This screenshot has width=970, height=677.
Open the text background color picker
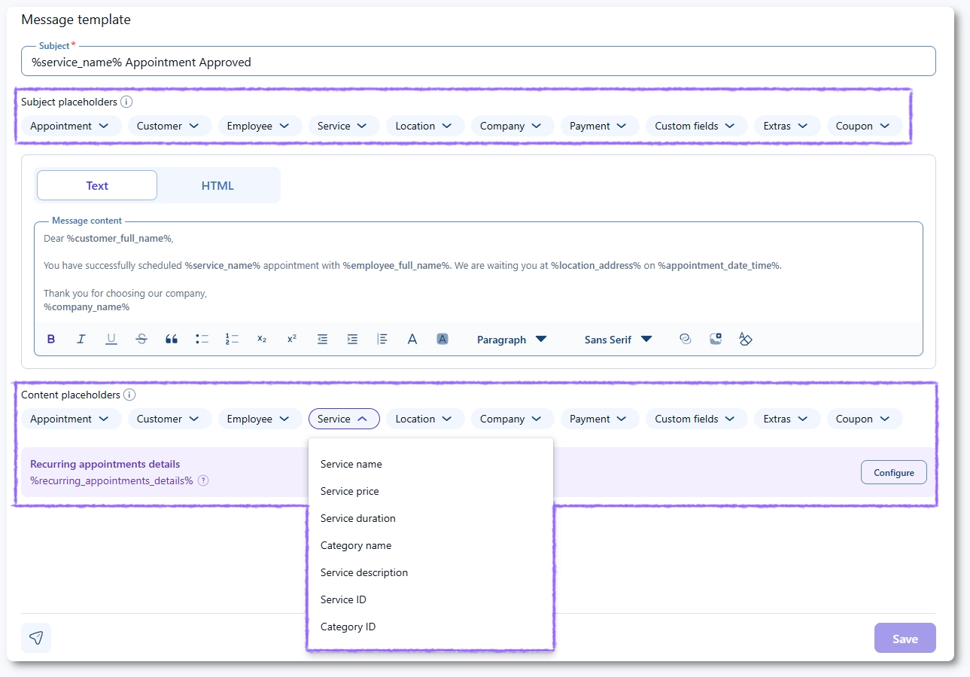tap(442, 340)
